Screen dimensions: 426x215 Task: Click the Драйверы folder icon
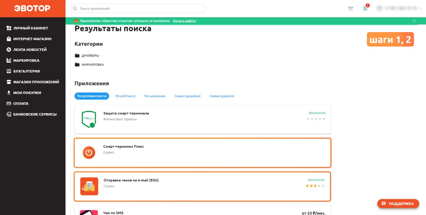77,56
